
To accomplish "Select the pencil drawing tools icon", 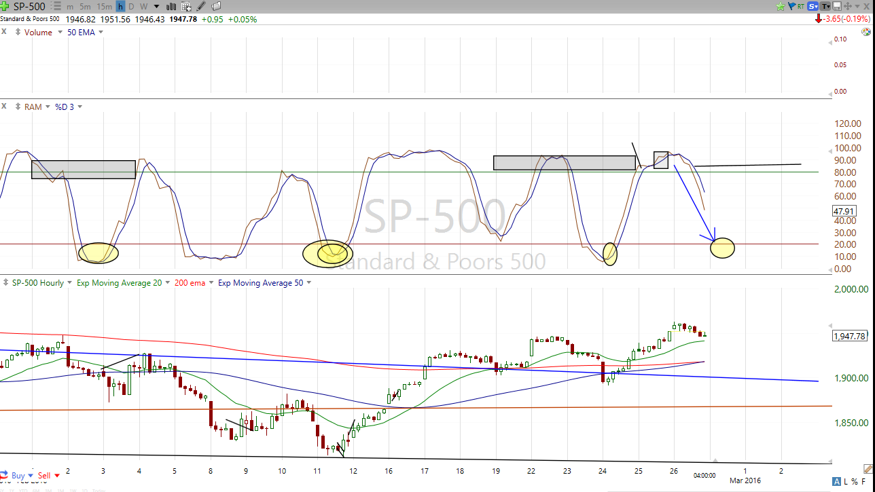I will click(x=200, y=7).
